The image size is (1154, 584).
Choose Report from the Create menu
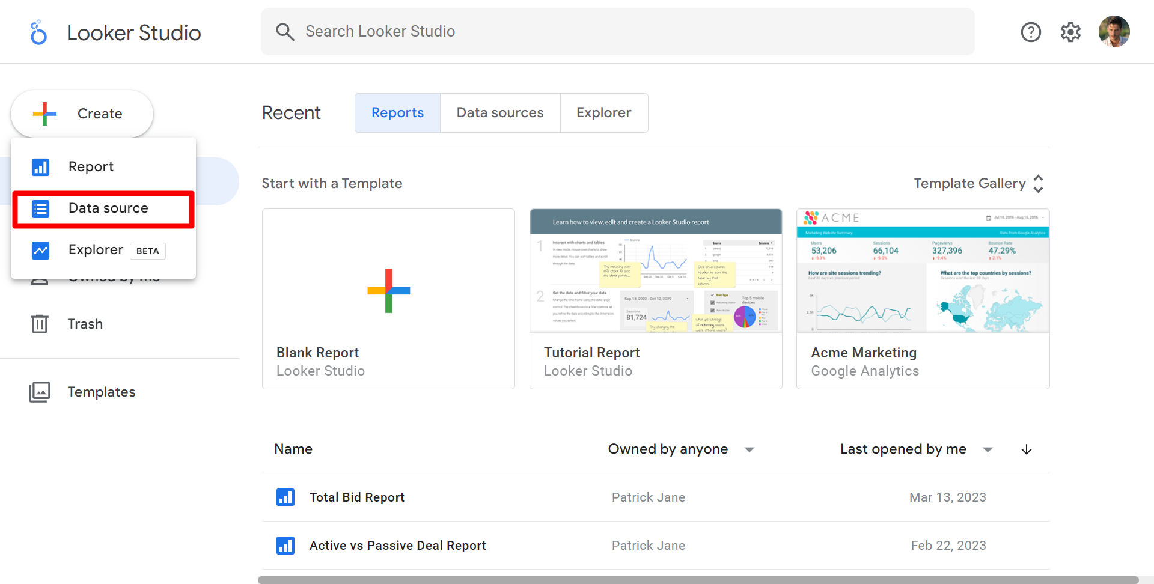[x=103, y=167]
